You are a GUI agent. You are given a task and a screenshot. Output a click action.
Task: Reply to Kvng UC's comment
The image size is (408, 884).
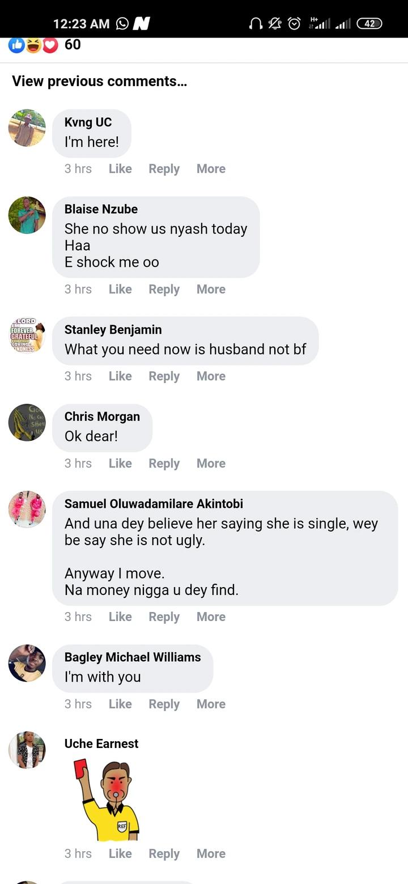164,169
